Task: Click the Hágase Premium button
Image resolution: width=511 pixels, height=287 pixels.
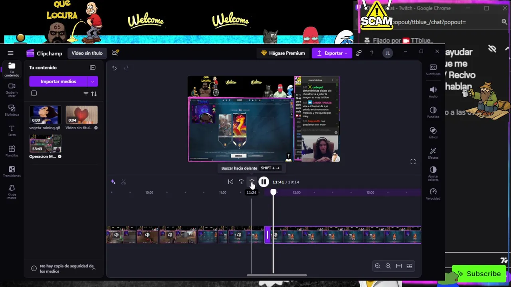Action: [x=283, y=53]
